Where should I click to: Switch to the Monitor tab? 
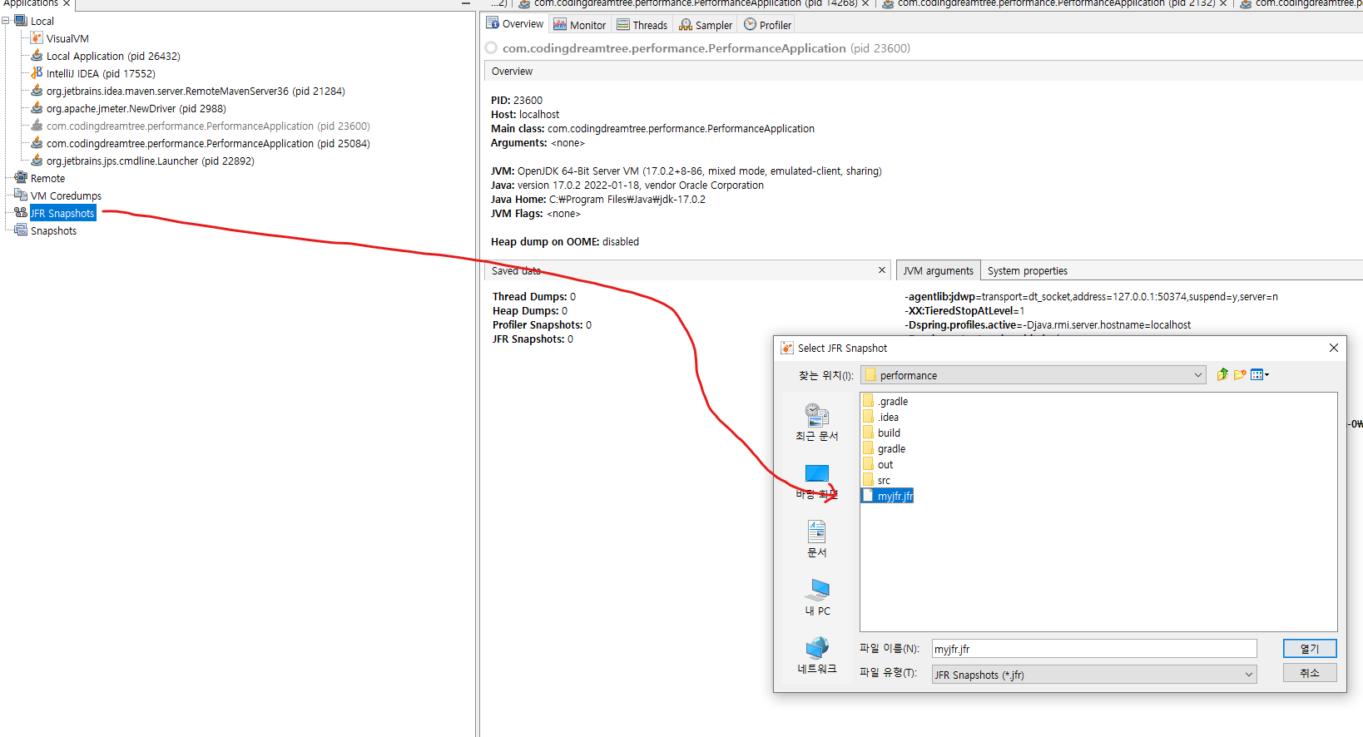pos(580,25)
